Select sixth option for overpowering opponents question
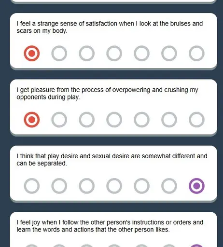 [x=169, y=120]
